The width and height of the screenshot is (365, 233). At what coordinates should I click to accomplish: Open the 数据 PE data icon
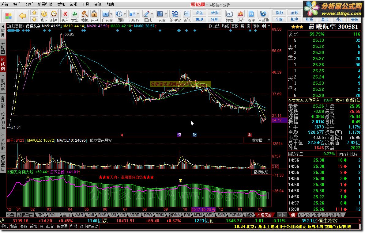point(229,16)
